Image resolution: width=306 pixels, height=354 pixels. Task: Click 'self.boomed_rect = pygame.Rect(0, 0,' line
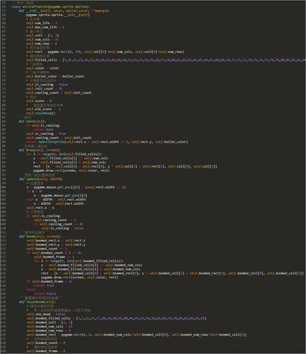click(x=137, y=335)
